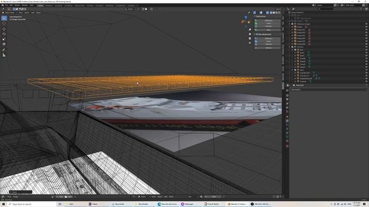Viewport: 369px width, 207px height.
Task: Switch to the Modeling workspace tab
Action: (x=49, y=5)
